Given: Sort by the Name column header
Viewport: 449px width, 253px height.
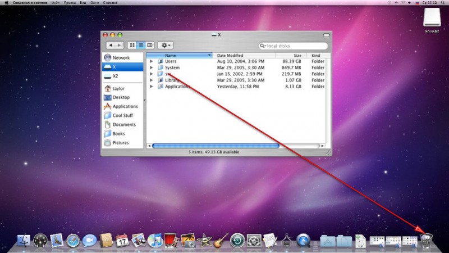Looking at the screenshot, I should (179, 55).
